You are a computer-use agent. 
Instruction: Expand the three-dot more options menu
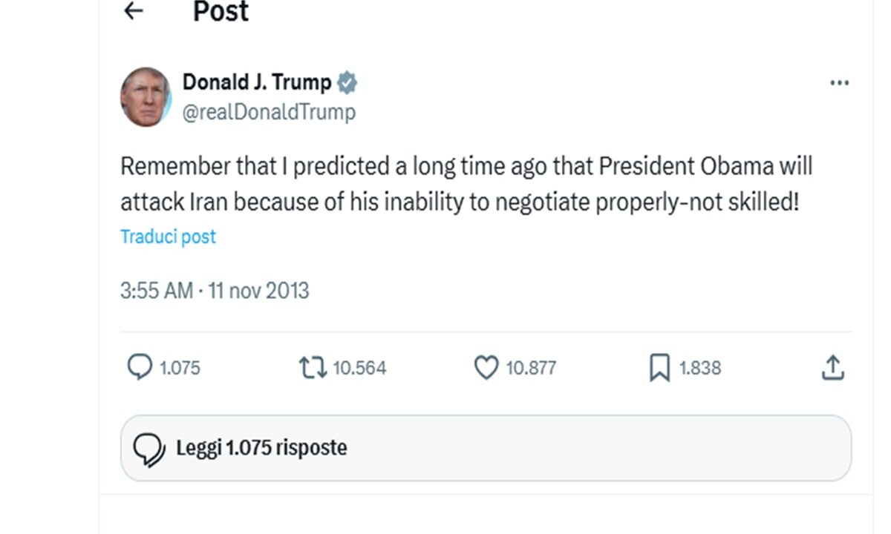839,83
